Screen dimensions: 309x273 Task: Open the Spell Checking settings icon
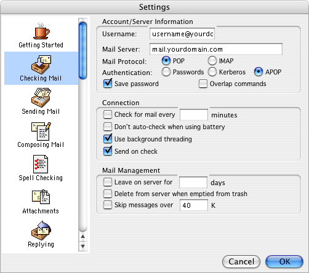coord(41,164)
